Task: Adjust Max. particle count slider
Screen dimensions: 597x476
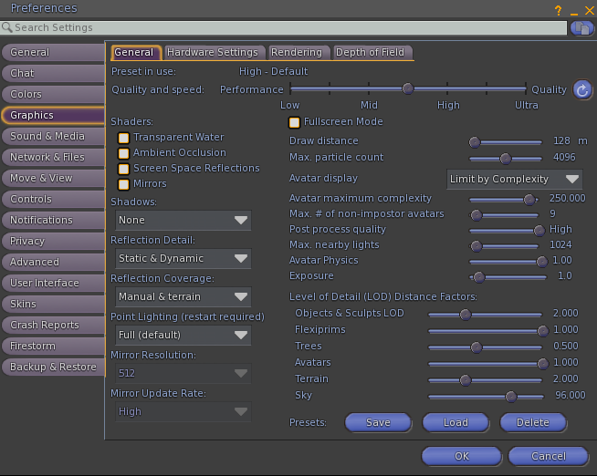Action: (x=506, y=159)
